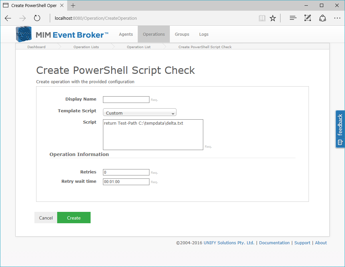Screen dimensions: 345x267
Task: Open the Operations menu item
Action: pos(154,34)
